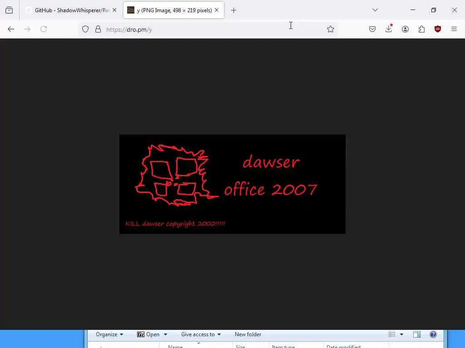Viewport: 465px width, 348px height.
Task: Save page to Pocket
Action: pyautogui.click(x=372, y=29)
